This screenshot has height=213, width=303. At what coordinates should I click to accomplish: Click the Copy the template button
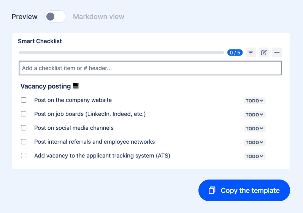point(244,190)
